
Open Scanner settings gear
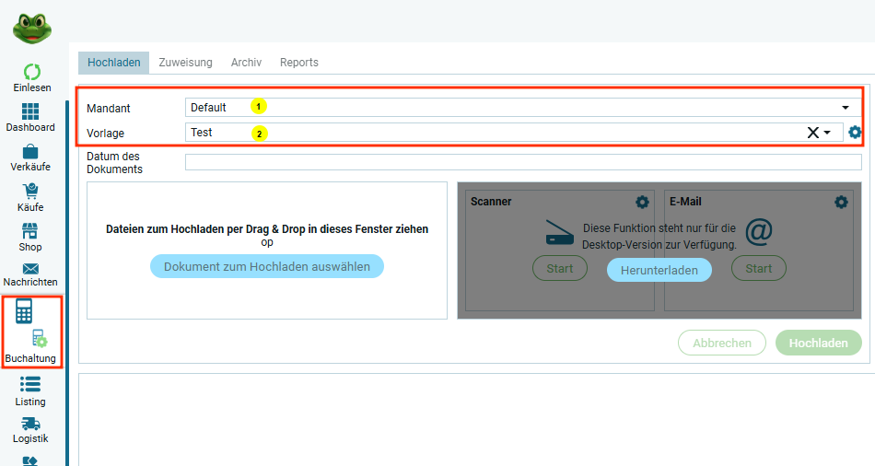pyautogui.click(x=642, y=202)
